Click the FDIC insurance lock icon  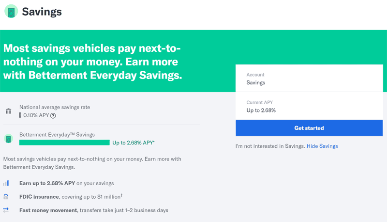click(x=6, y=196)
